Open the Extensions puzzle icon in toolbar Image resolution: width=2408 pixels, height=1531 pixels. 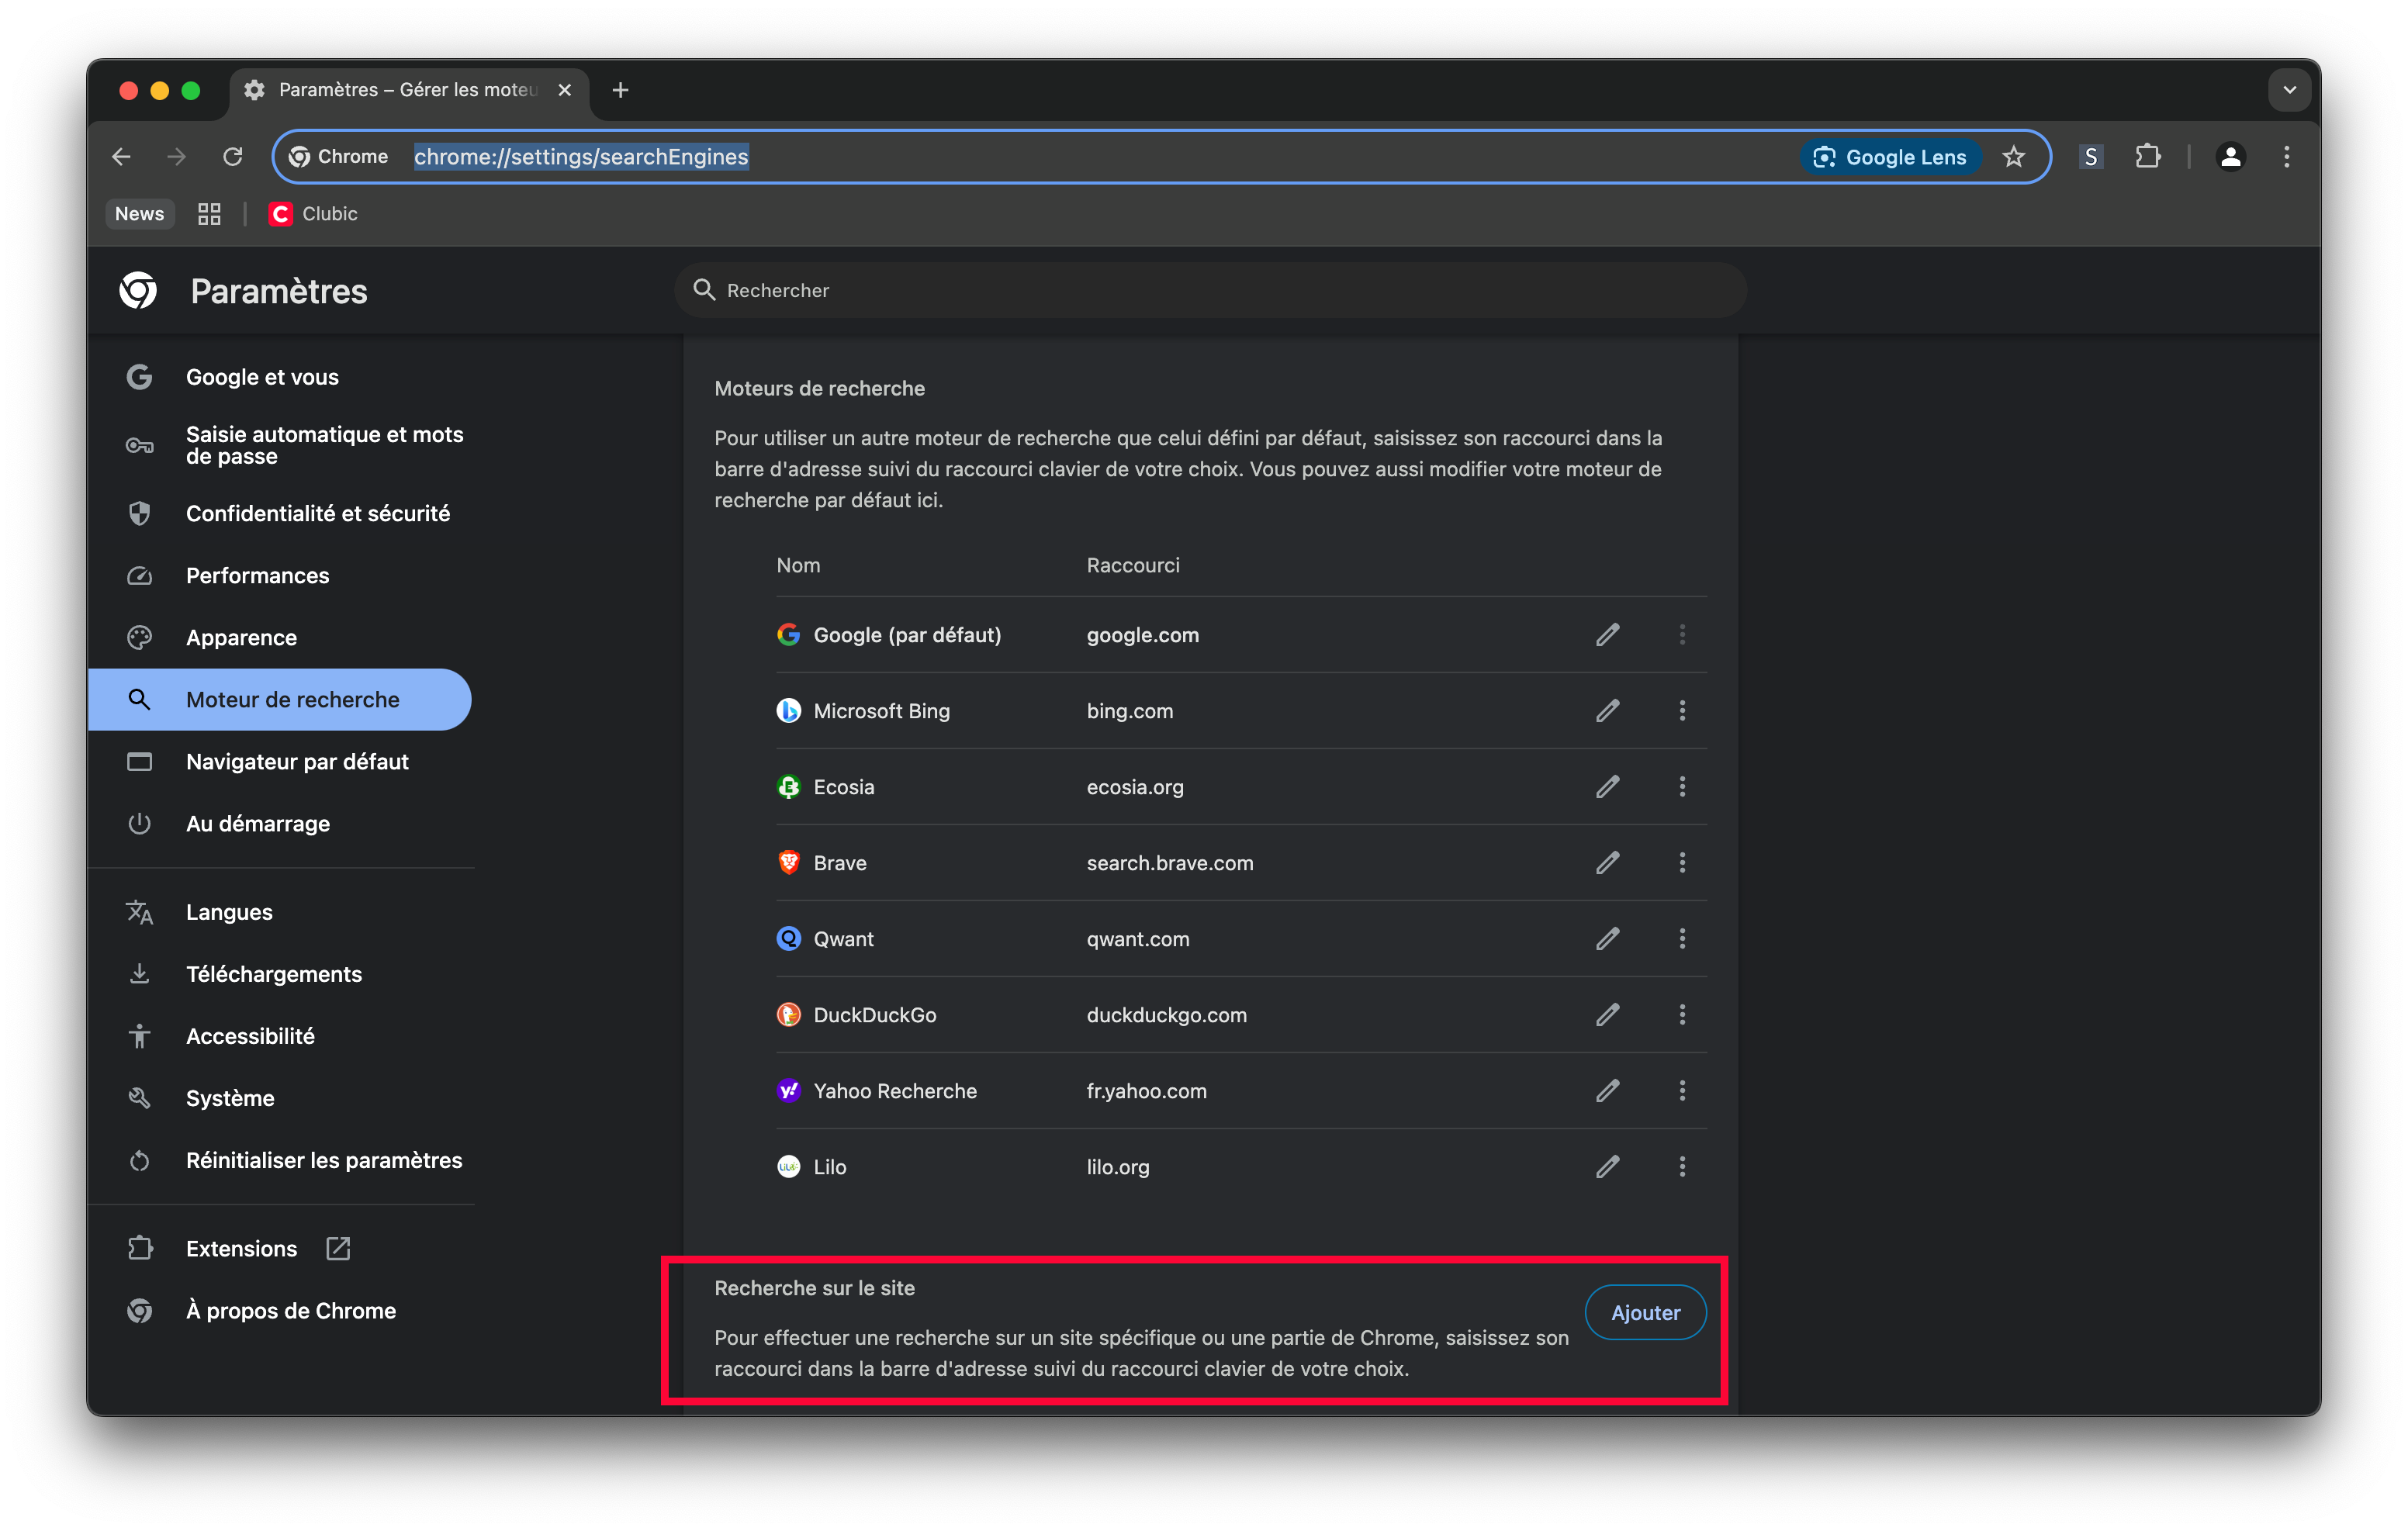tap(2147, 157)
